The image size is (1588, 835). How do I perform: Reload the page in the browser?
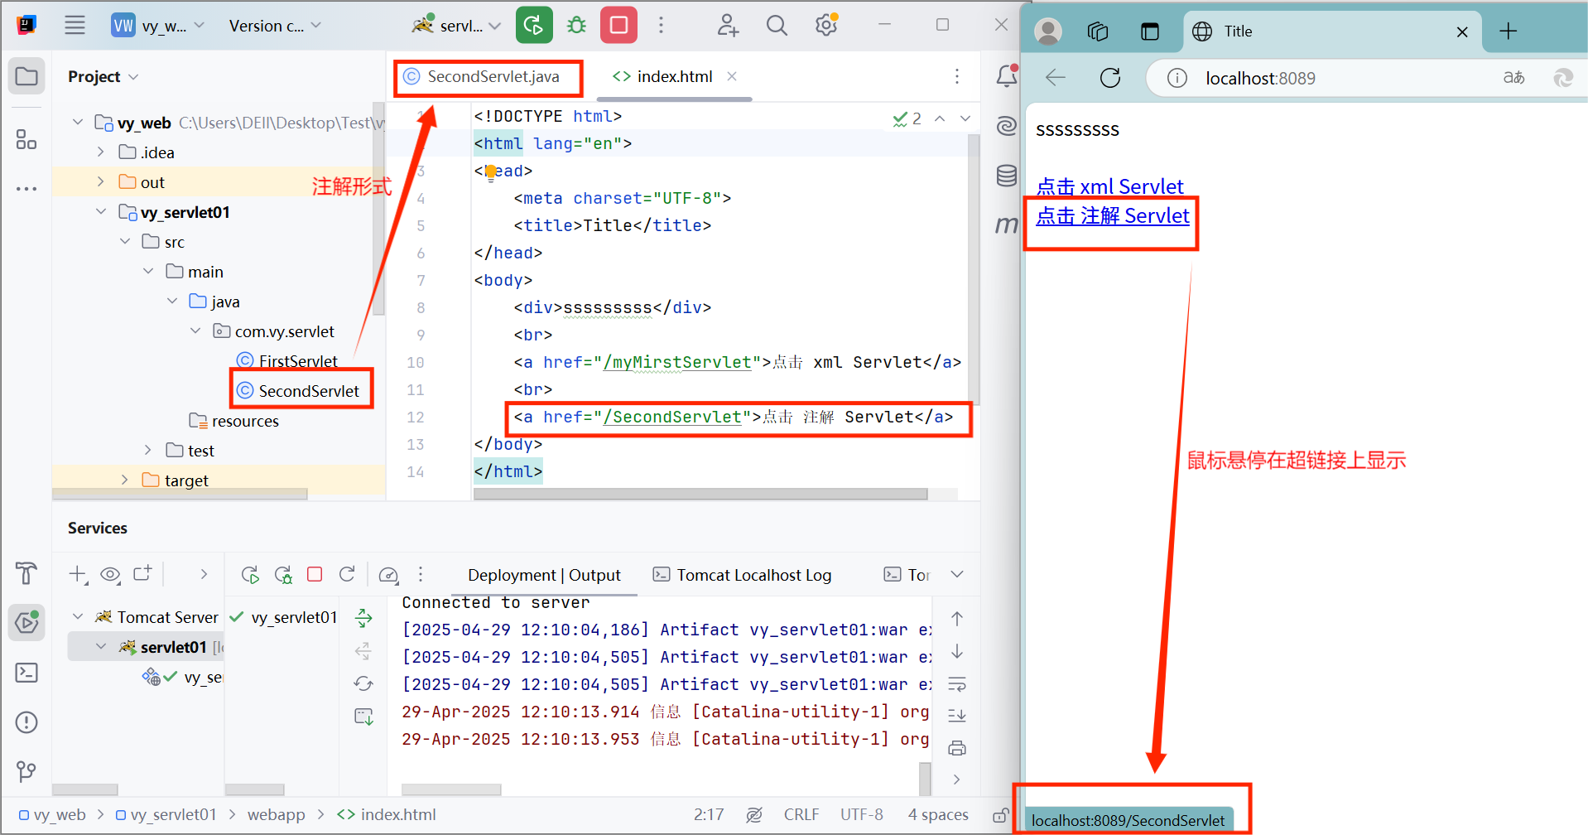[x=1109, y=78]
